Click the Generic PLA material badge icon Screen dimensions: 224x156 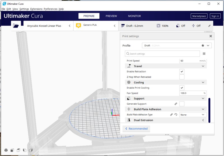coord(78,25)
